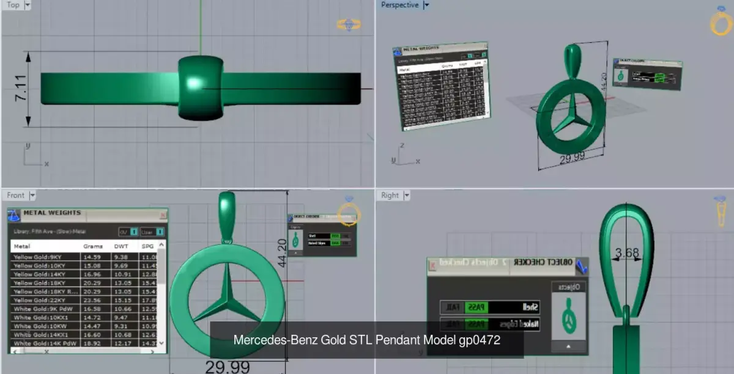Click the Objects header in Object Checker
Viewport: 734px width, 374px height.
568,287
